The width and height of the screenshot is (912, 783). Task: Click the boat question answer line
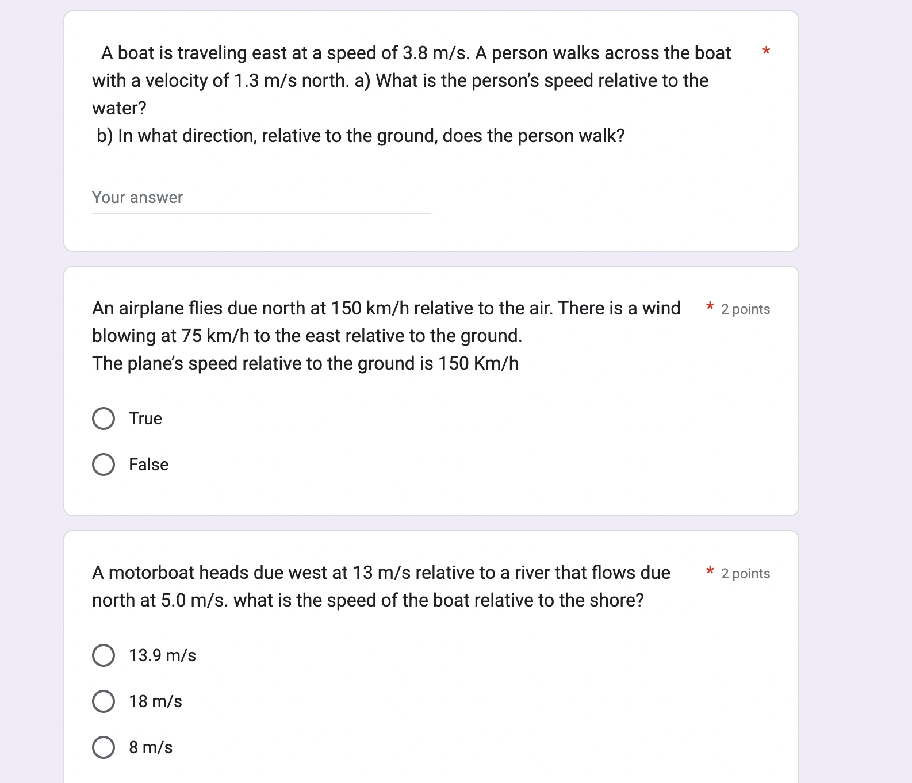259,213
